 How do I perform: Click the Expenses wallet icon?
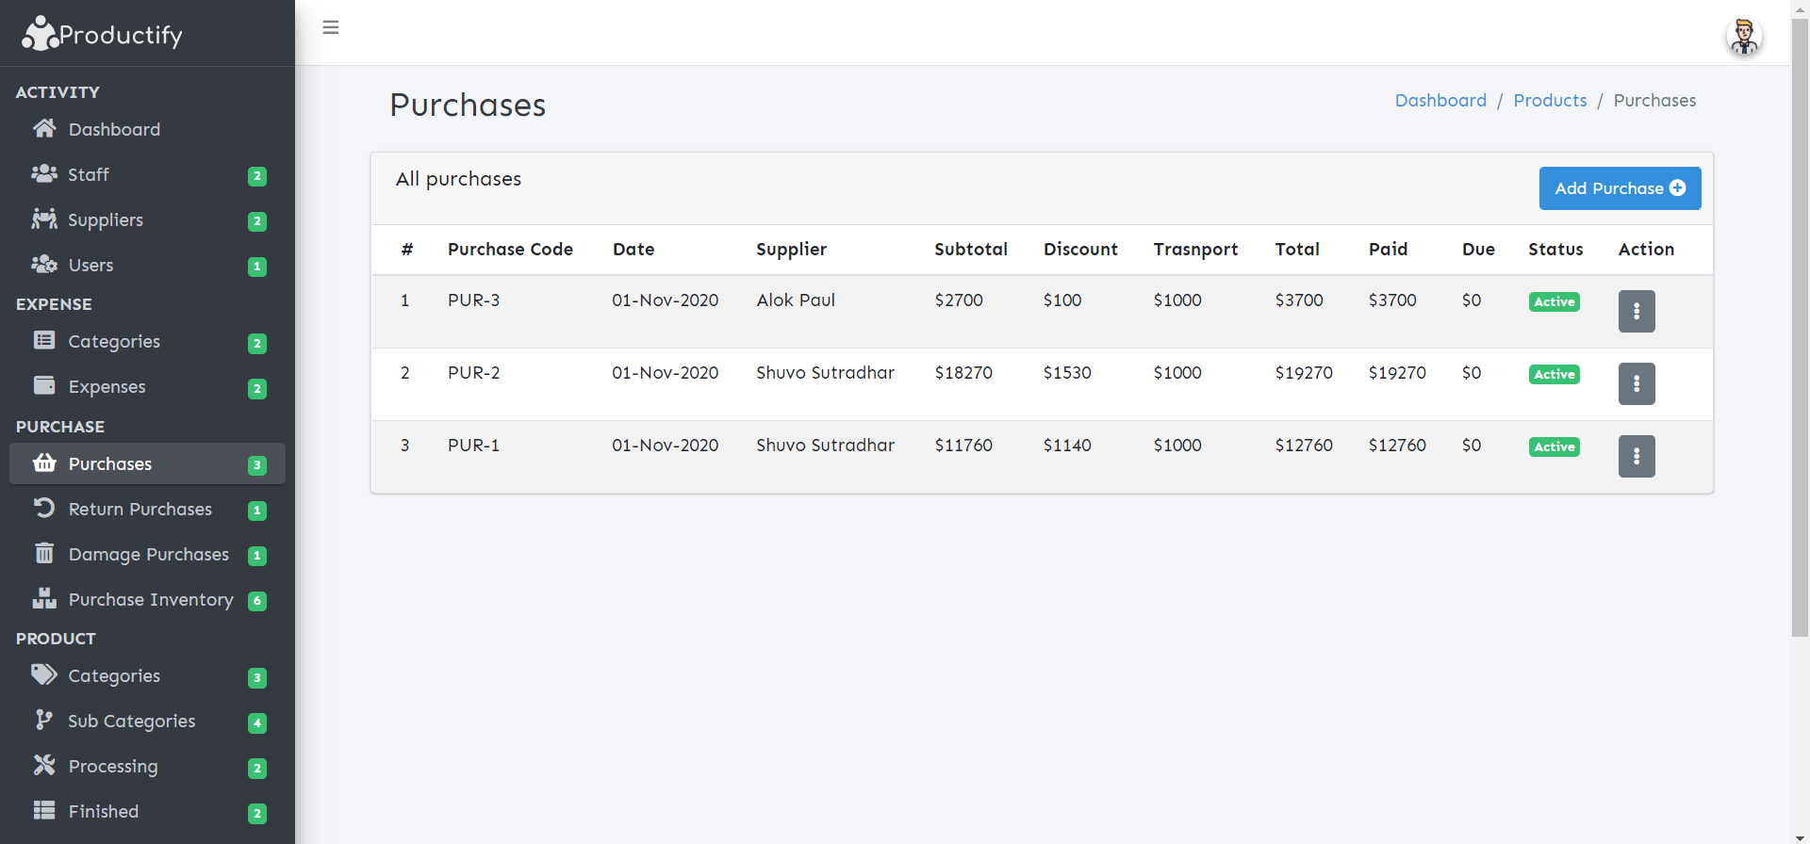[x=44, y=385]
